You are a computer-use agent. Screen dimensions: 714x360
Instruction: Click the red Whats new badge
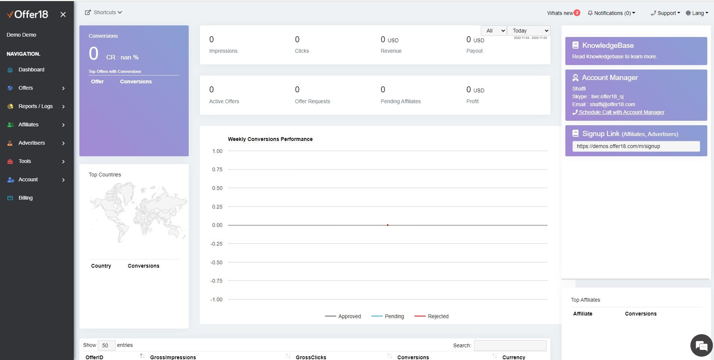coord(577,13)
